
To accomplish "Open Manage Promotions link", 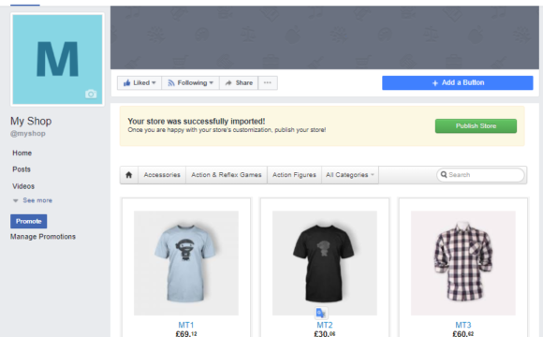I will click(x=43, y=237).
